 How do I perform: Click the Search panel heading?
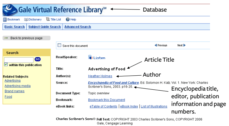(12, 53)
